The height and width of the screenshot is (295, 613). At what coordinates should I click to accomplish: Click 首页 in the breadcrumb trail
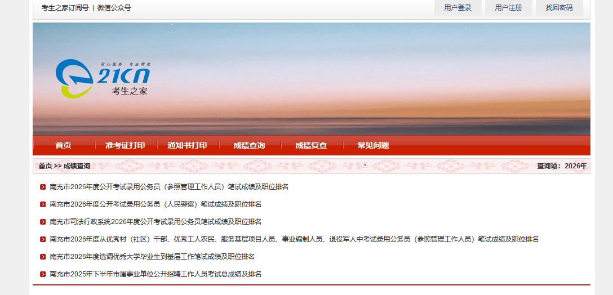coord(45,166)
